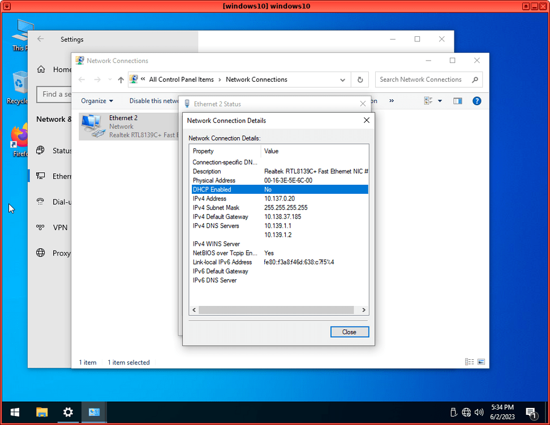This screenshot has width=550, height=425.
Task: Switch to large icons view in status bar
Action: click(481, 362)
